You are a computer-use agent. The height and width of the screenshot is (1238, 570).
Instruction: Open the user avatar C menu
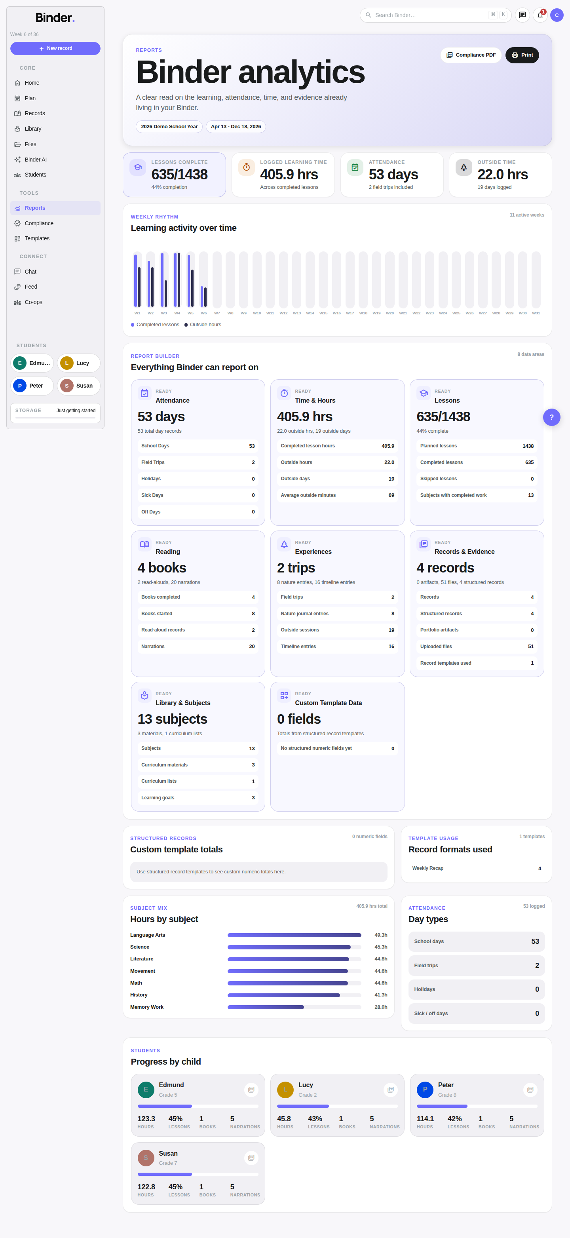[557, 15]
